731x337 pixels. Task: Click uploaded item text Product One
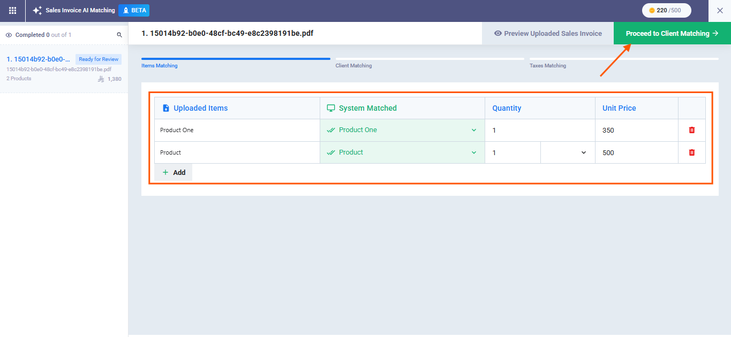177,130
